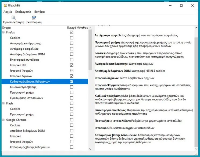Uncheck the Ιστορικό λήψεων checkbox
200x157 pixels.
coord(72,76)
